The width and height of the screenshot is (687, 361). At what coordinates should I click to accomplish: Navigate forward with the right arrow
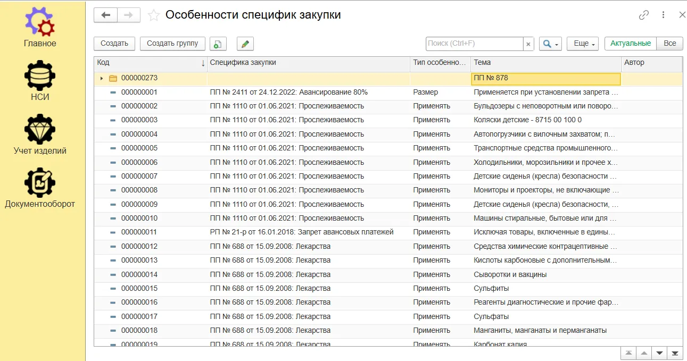pos(129,15)
